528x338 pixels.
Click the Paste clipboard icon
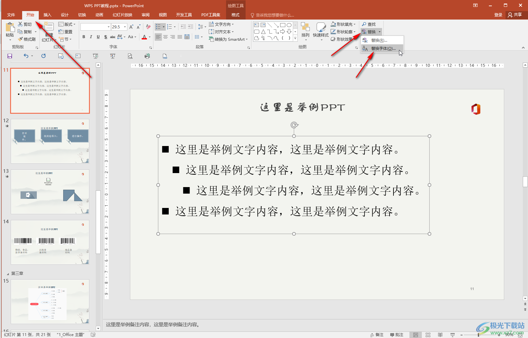(x=10, y=27)
